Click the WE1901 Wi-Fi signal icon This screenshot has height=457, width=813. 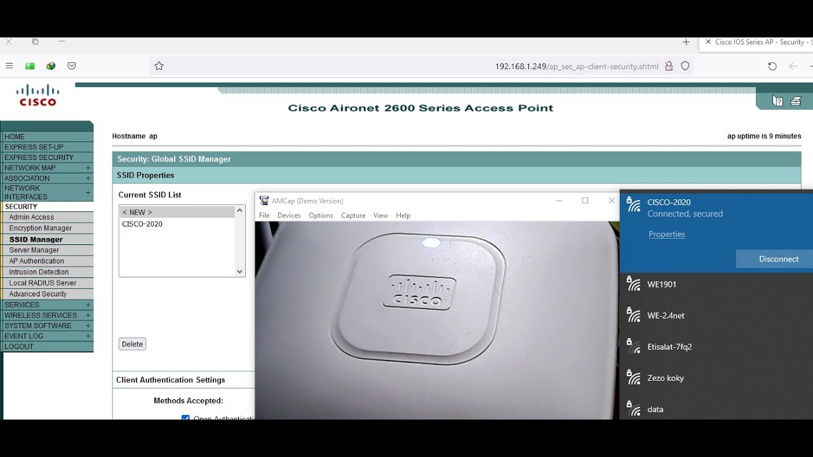pyautogui.click(x=633, y=283)
